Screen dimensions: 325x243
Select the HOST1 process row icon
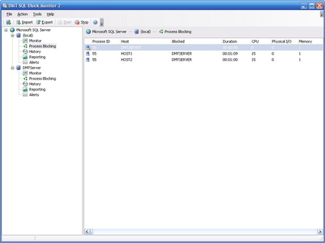click(x=88, y=53)
